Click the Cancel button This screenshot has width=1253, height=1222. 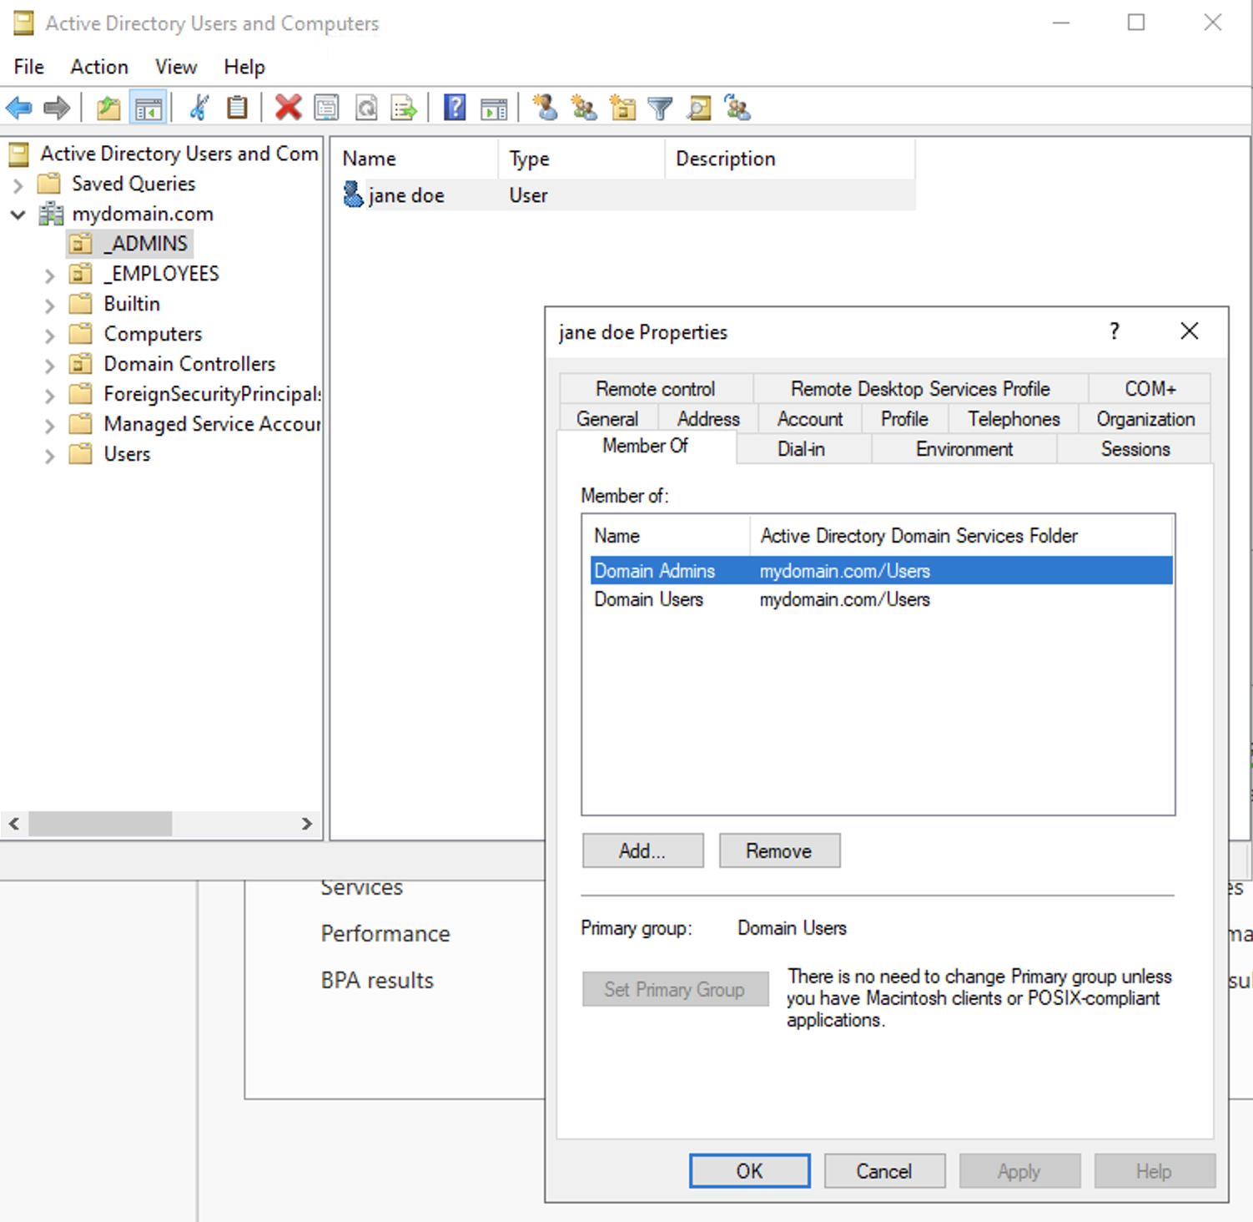coord(884,1171)
